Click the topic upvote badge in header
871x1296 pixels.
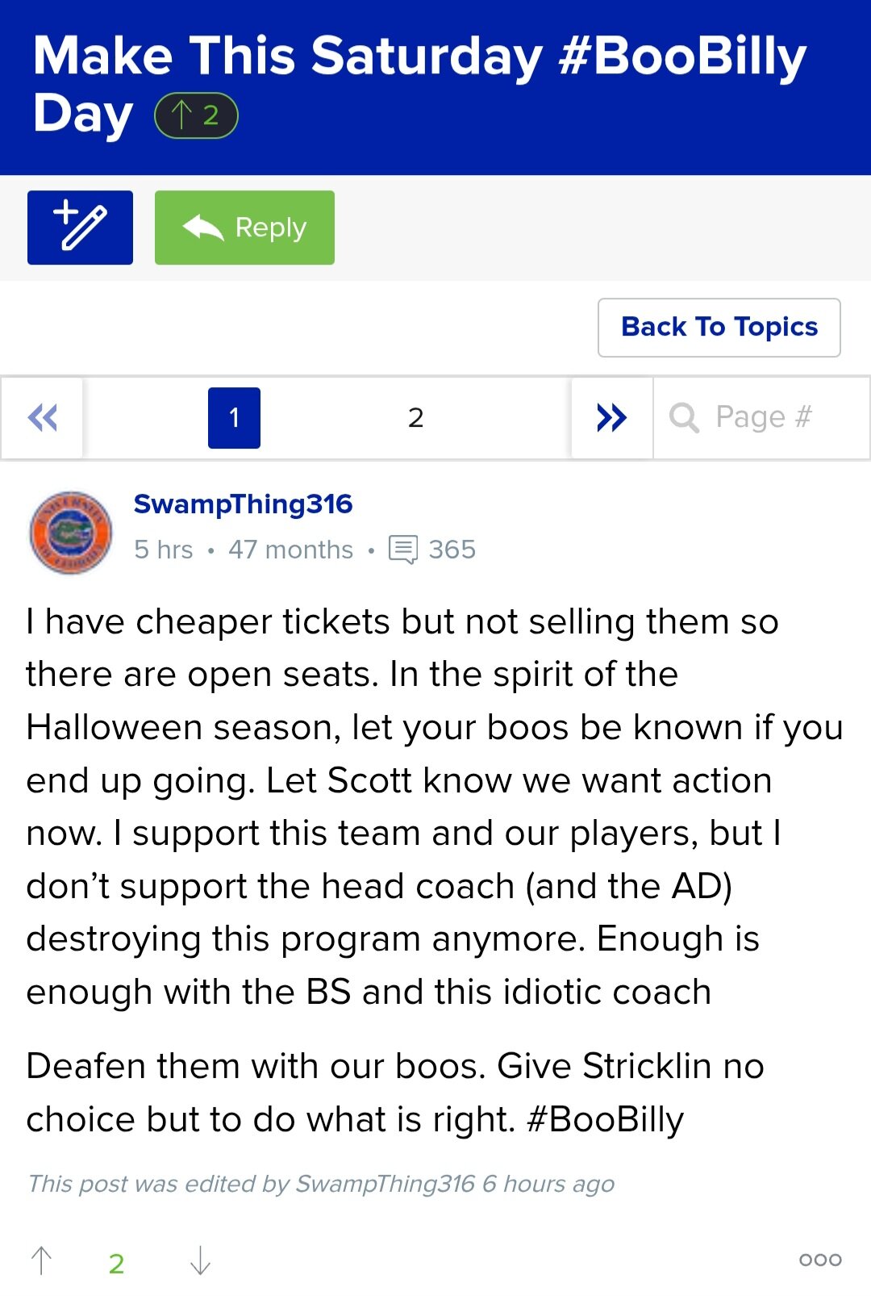point(196,115)
